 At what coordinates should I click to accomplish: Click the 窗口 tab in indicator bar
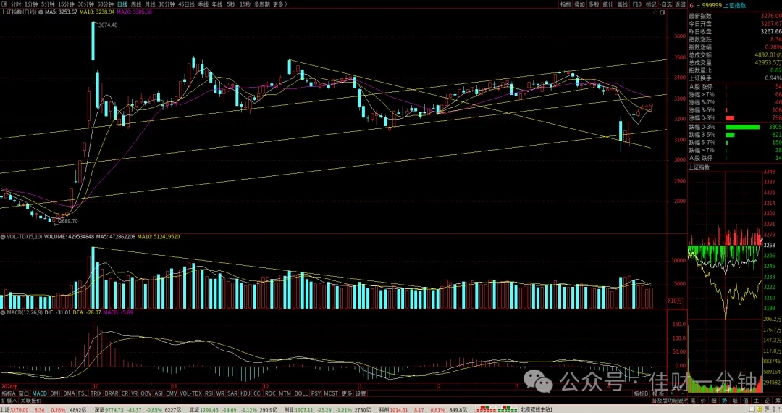23,393
